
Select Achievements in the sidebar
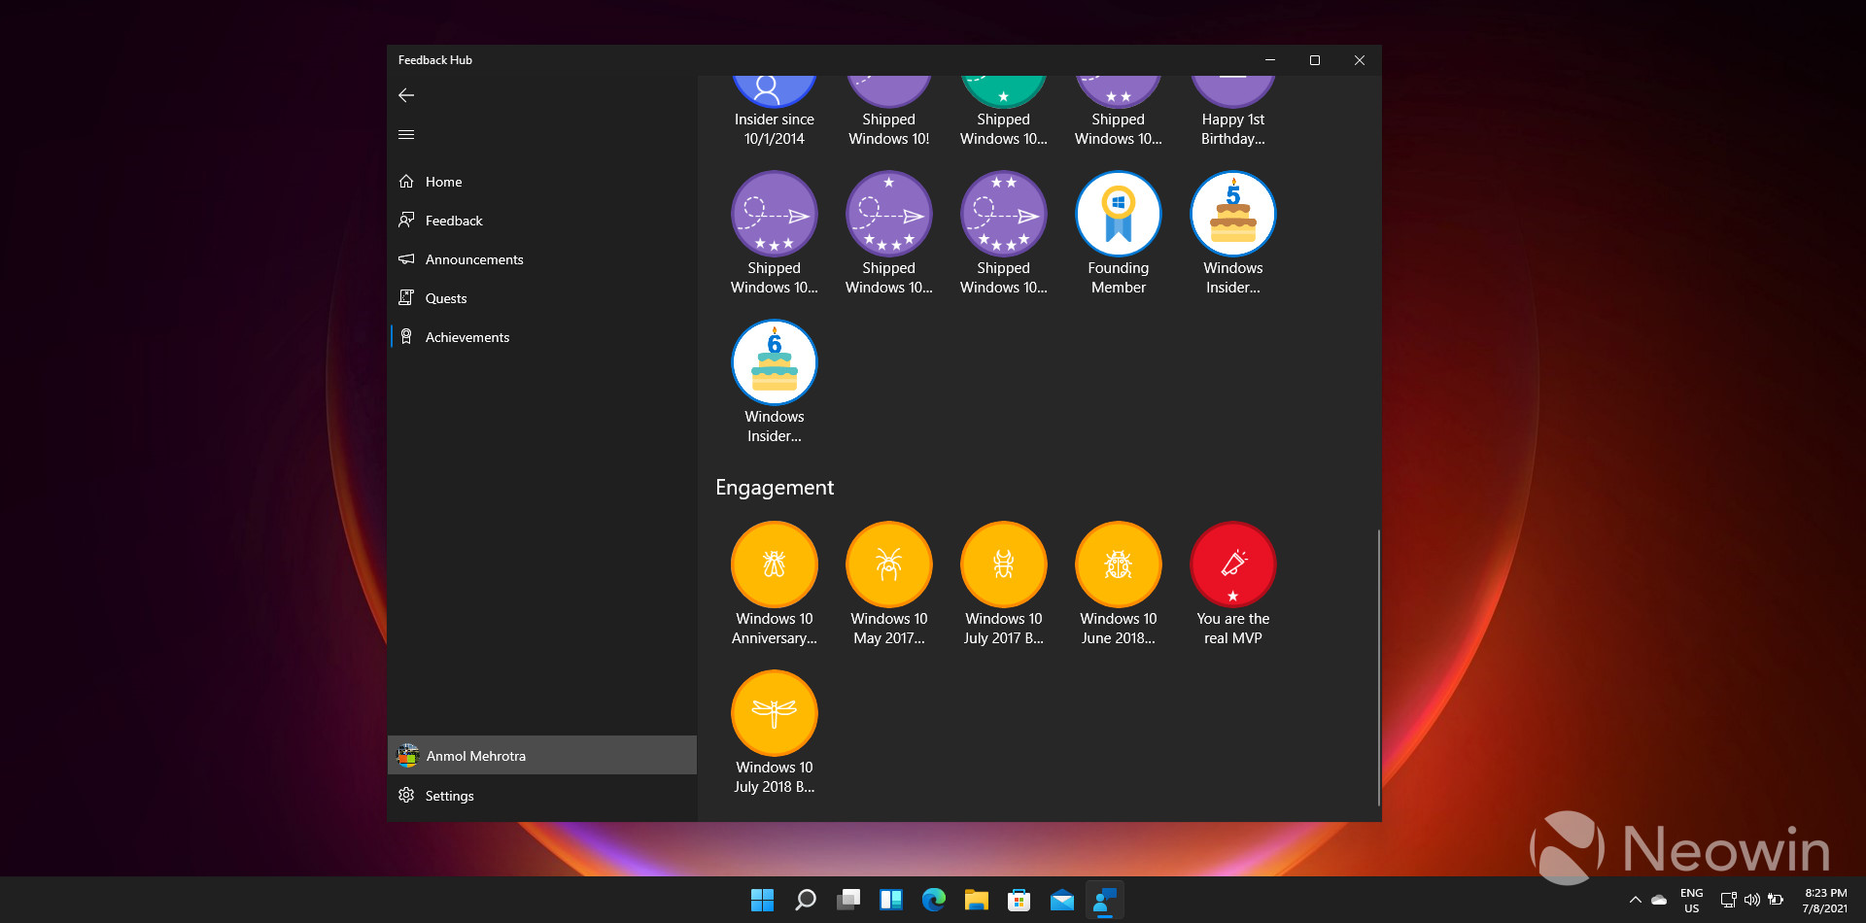tap(542, 337)
